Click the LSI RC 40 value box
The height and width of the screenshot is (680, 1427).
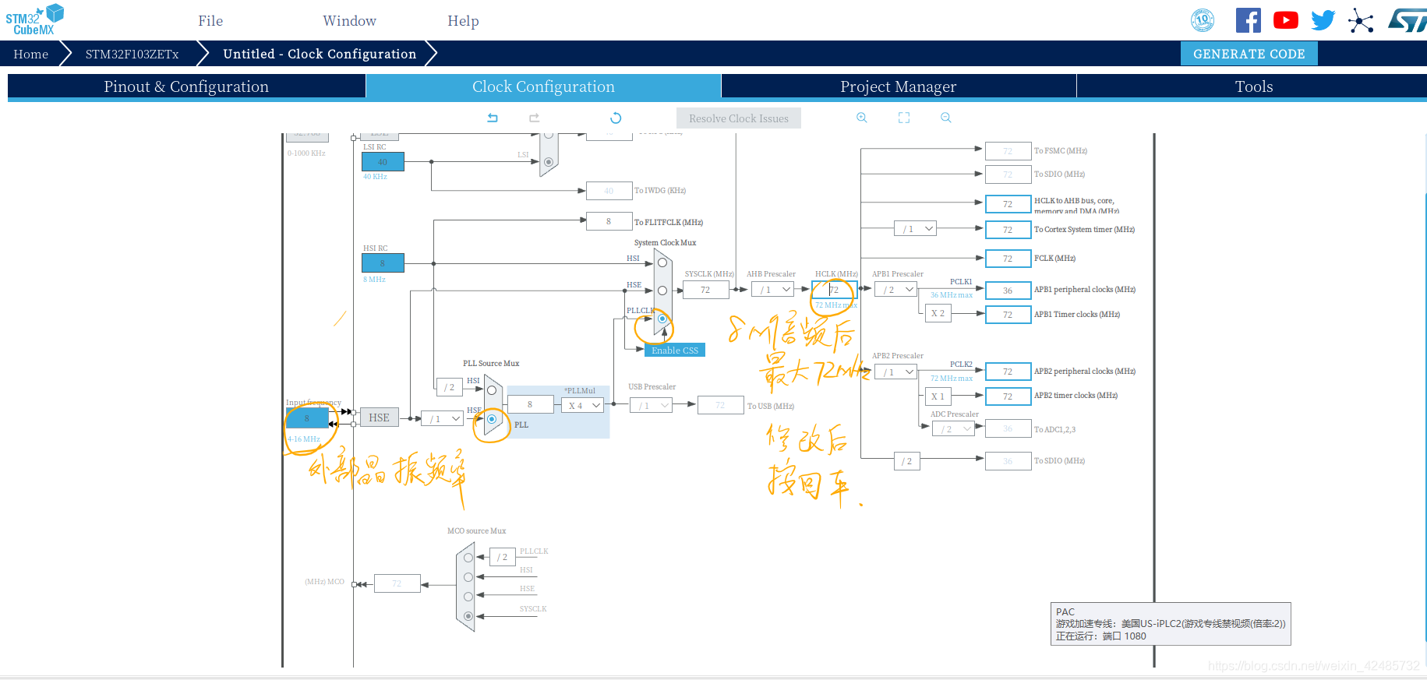click(383, 162)
